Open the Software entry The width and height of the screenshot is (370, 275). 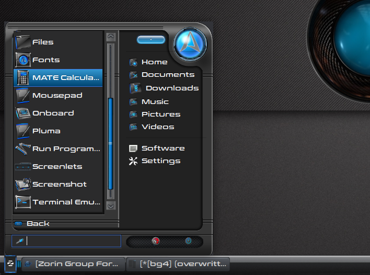coord(163,148)
